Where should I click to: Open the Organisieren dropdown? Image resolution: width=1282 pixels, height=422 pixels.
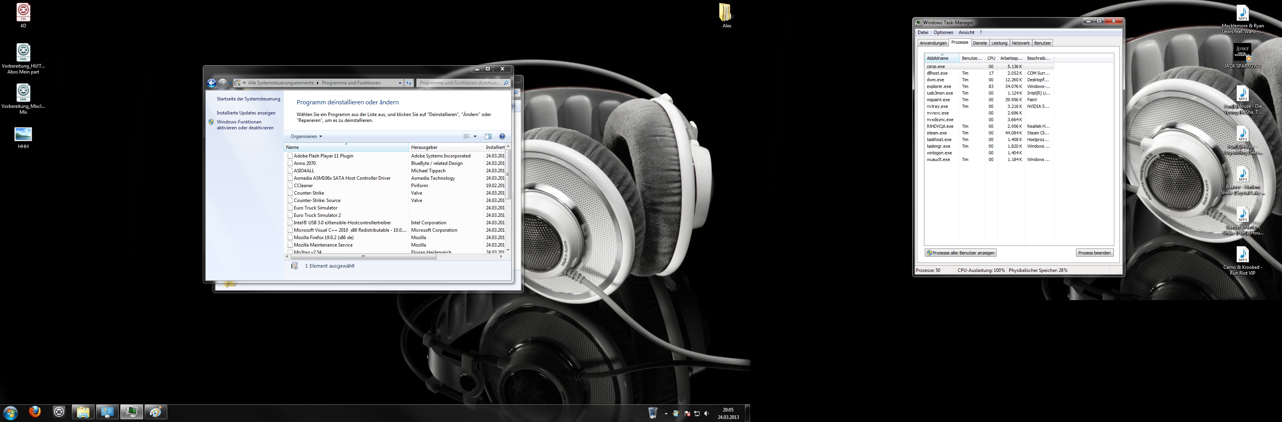click(x=306, y=136)
